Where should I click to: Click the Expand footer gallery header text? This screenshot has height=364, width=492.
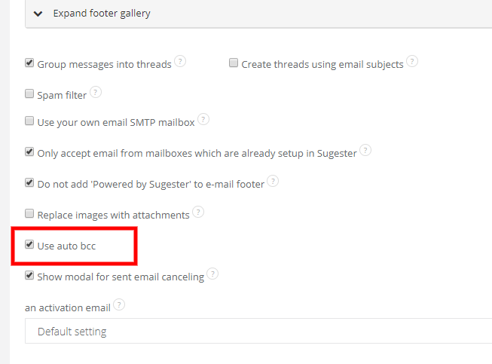pos(102,14)
